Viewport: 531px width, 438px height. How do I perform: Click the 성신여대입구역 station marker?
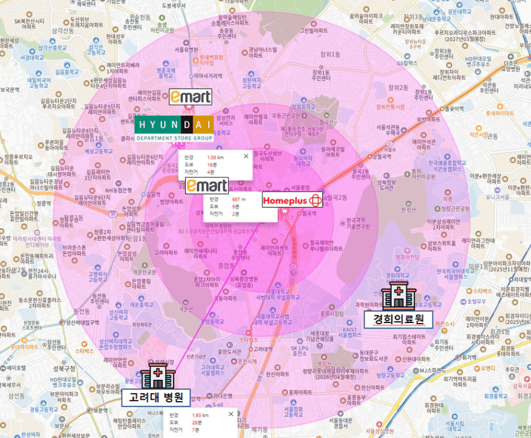pos(62,322)
